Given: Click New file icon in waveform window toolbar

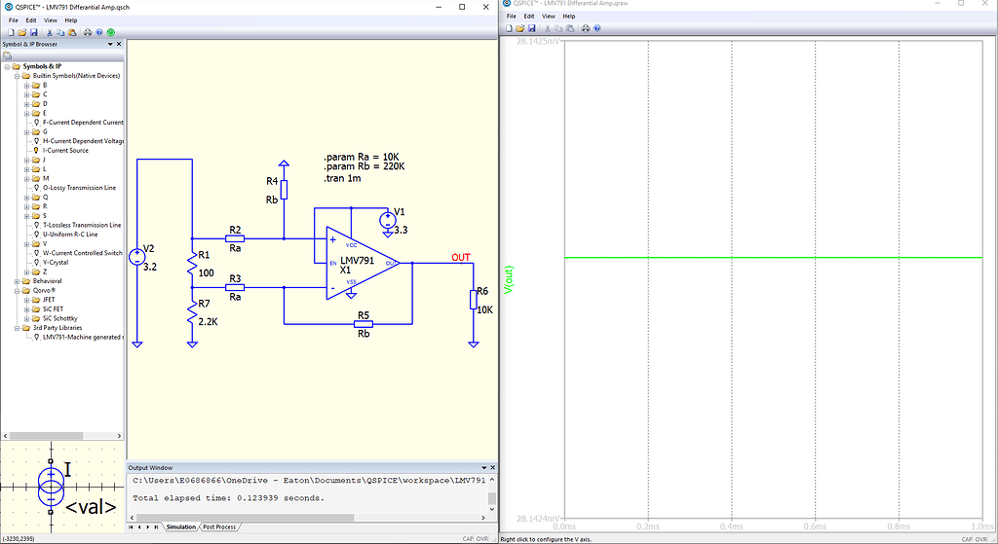Looking at the screenshot, I should click(x=509, y=28).
